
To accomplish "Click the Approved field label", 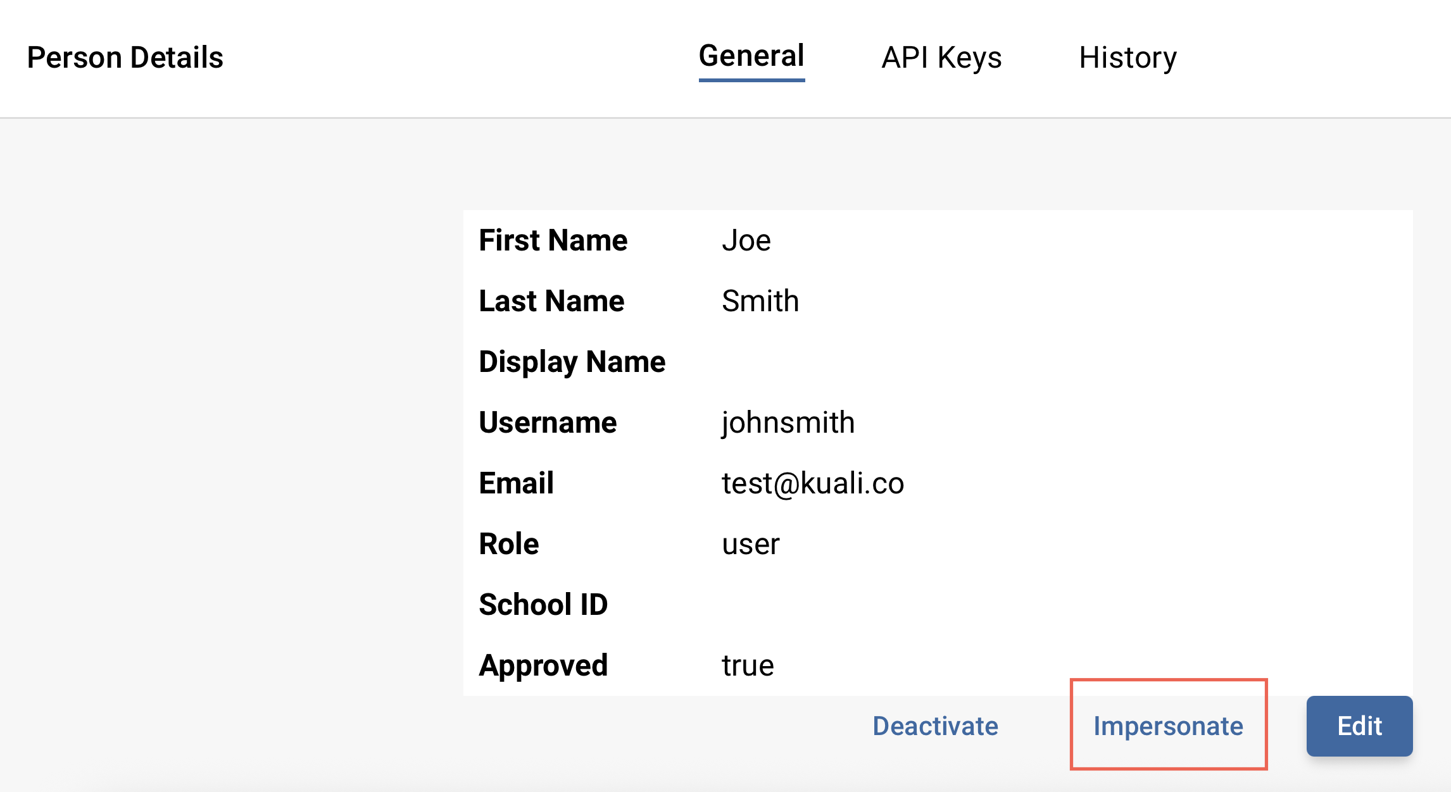I will [543, 665].
